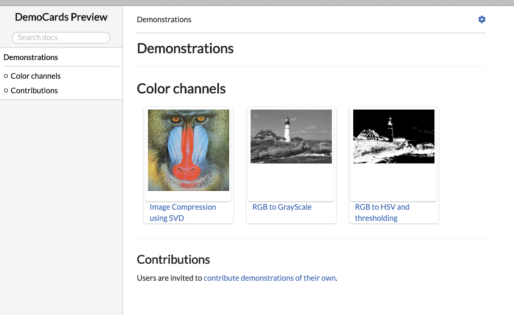
Task: Go to the Color channels sidebar entry
Action: 35,76
